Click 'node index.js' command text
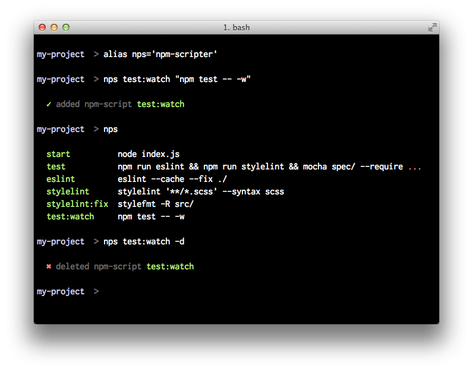This screenshot has width=473, height=371. 149,154
